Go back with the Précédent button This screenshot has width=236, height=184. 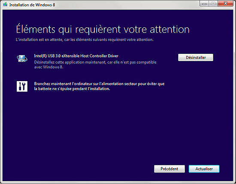pyautogui.click(x=169, y=169)
